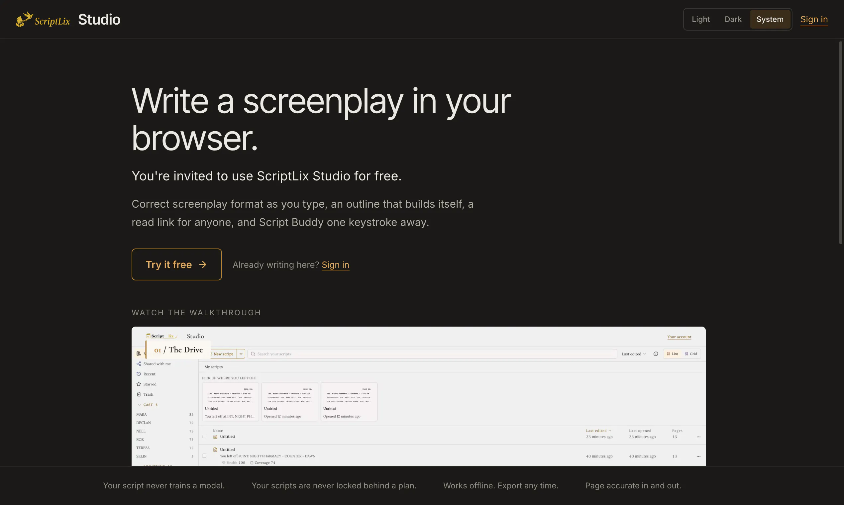Tick the checkbox for the 40 minutes ago script

pyautogui.click(x=204, y=456)
